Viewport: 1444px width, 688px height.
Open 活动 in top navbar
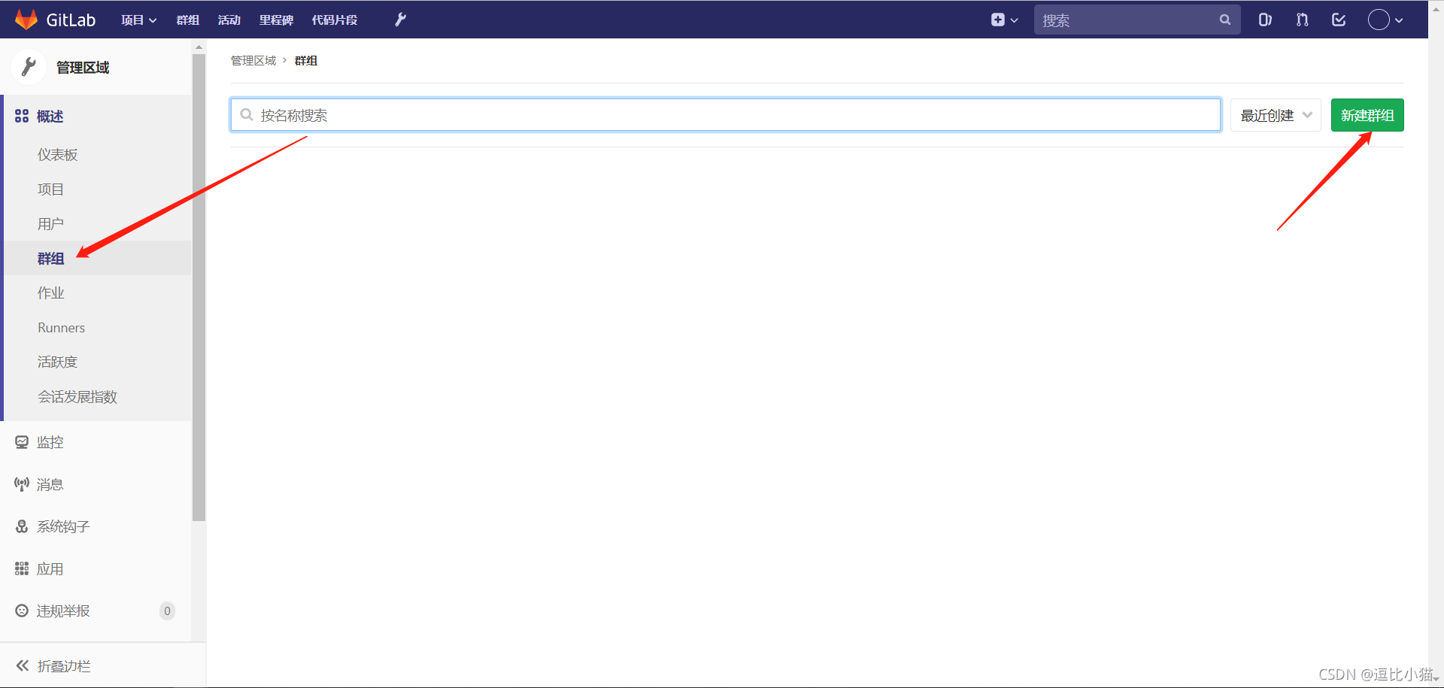tap(229, 20)
